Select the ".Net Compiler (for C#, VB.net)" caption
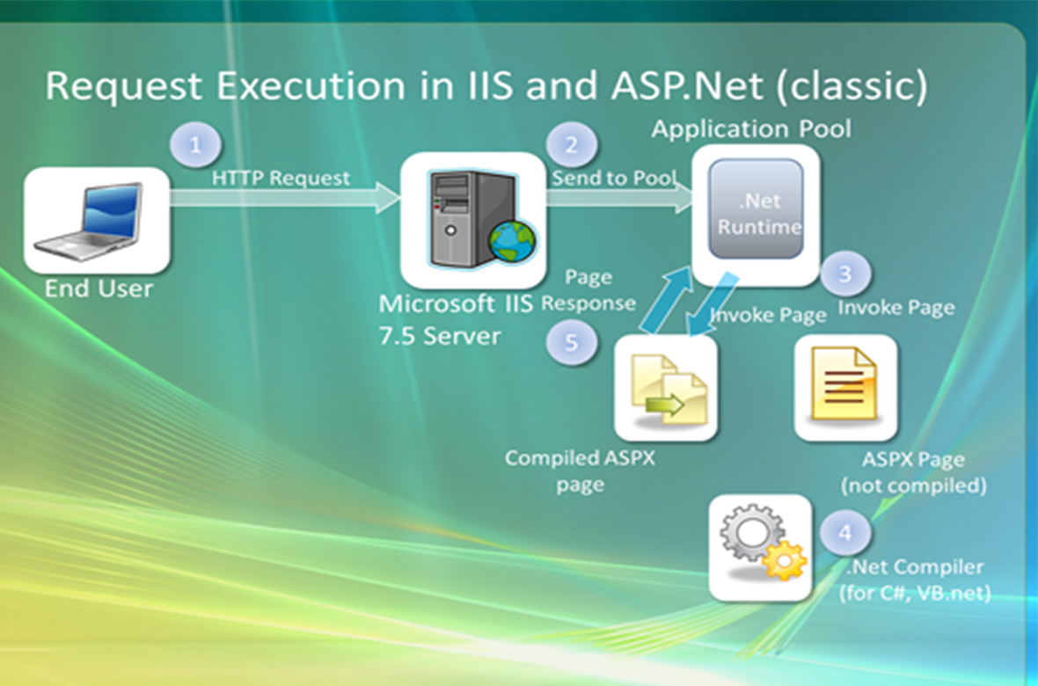The image size is (1038, 686). [x=915, y=580]
